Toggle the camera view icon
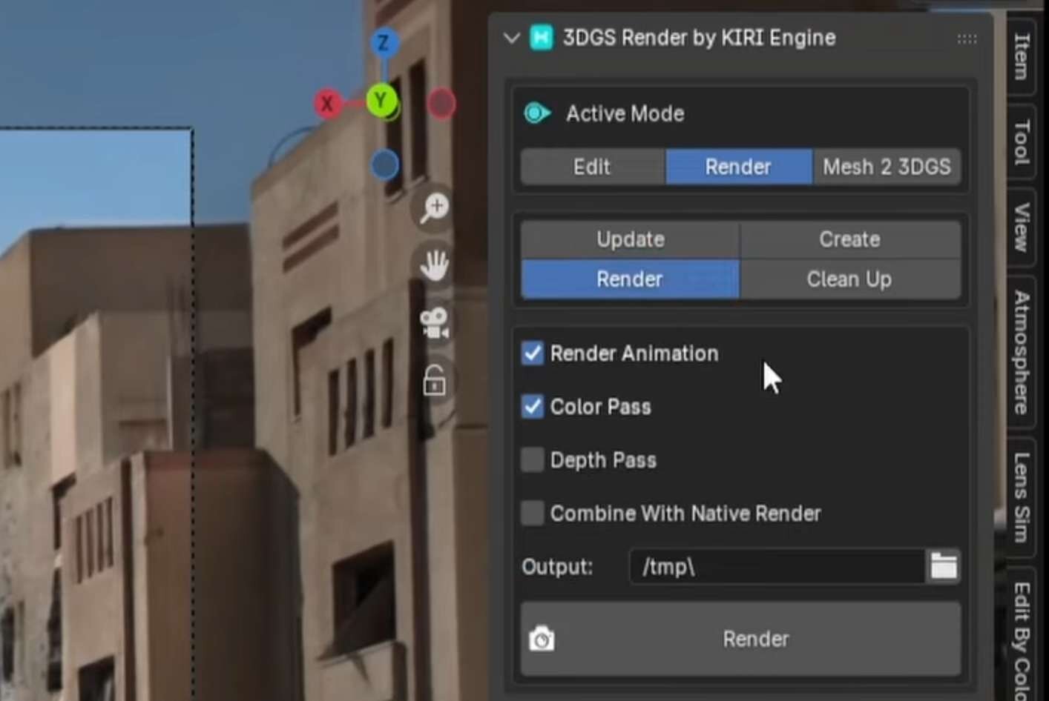The width and height of the screenshot is (1049, 701). point(434,323)
